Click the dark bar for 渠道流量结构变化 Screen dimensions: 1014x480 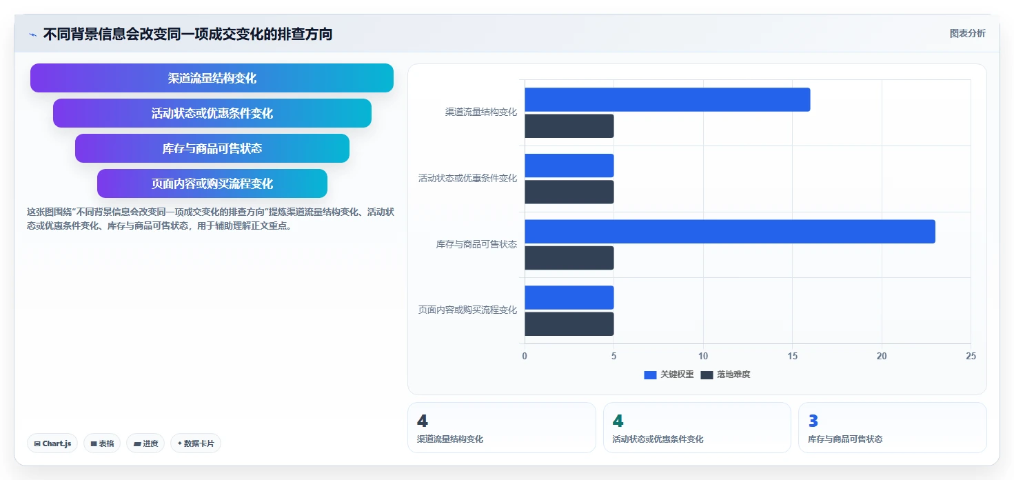click(x=569, y=126)
